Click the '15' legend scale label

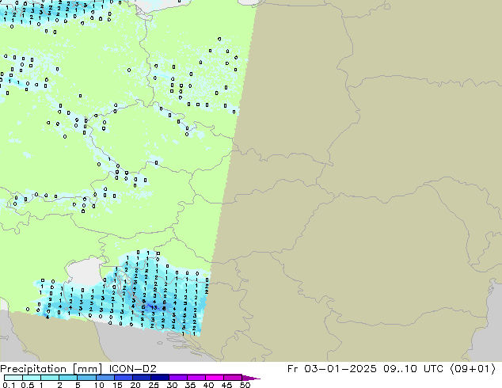pos(117,385)
